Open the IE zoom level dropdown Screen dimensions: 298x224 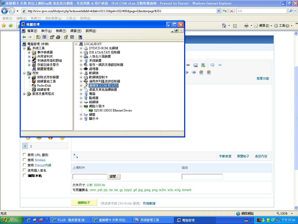[292, 214]
